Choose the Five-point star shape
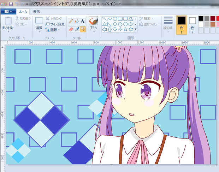This screenshot has width=219, height=172. coord(125,29)
